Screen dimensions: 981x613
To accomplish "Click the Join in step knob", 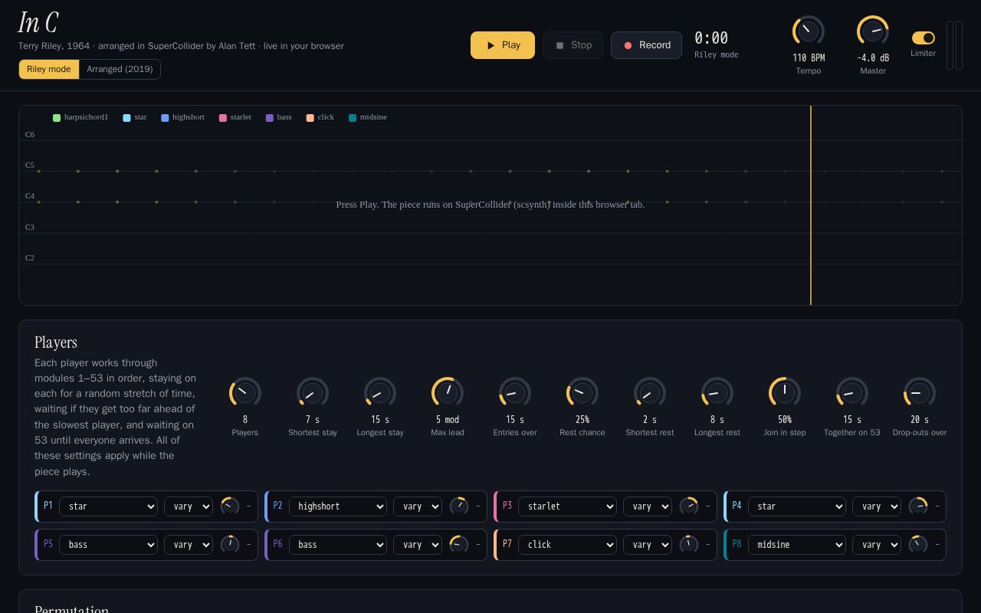I will click(785, 393).
